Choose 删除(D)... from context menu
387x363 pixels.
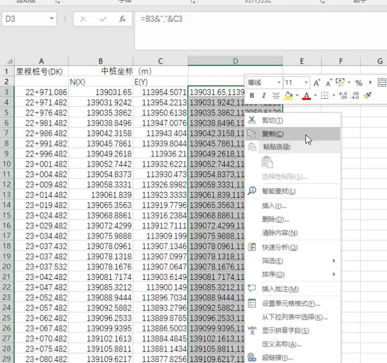point(293,219)
